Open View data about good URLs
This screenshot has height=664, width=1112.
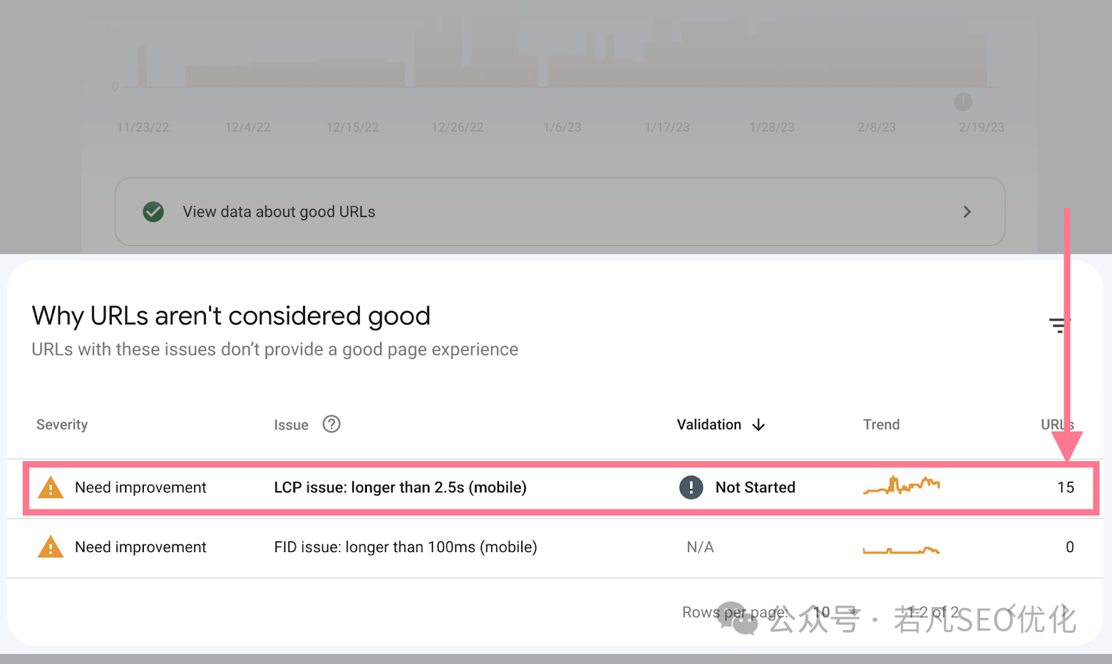tap(559, 212)
